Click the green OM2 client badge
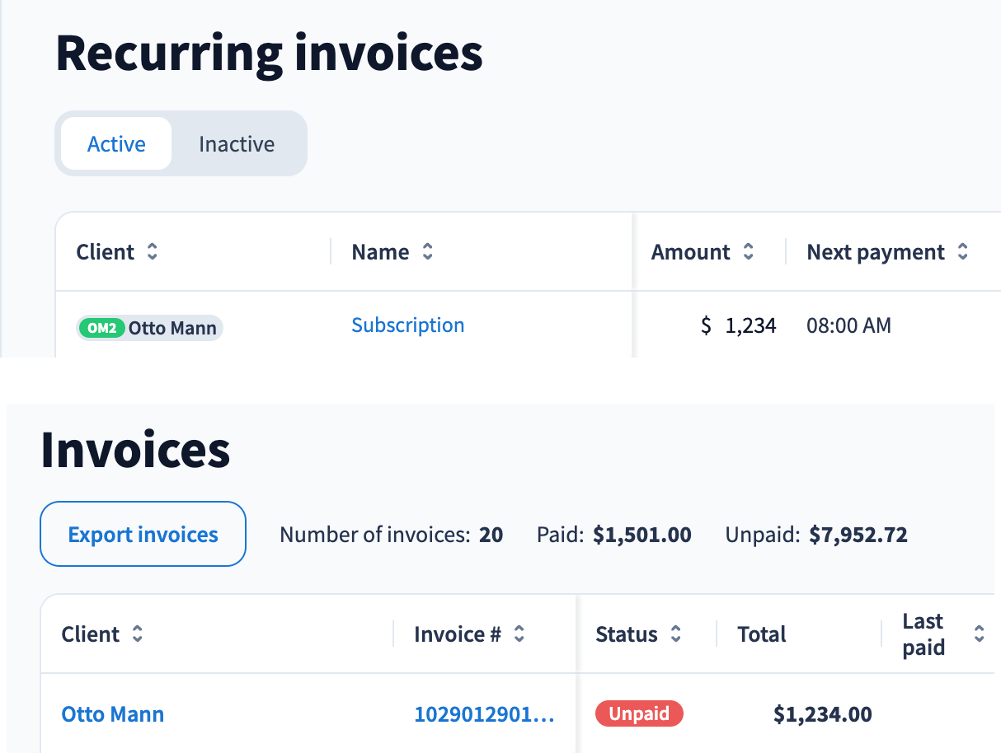Viewport: 1001px width, 753px height. pos(101,328)
